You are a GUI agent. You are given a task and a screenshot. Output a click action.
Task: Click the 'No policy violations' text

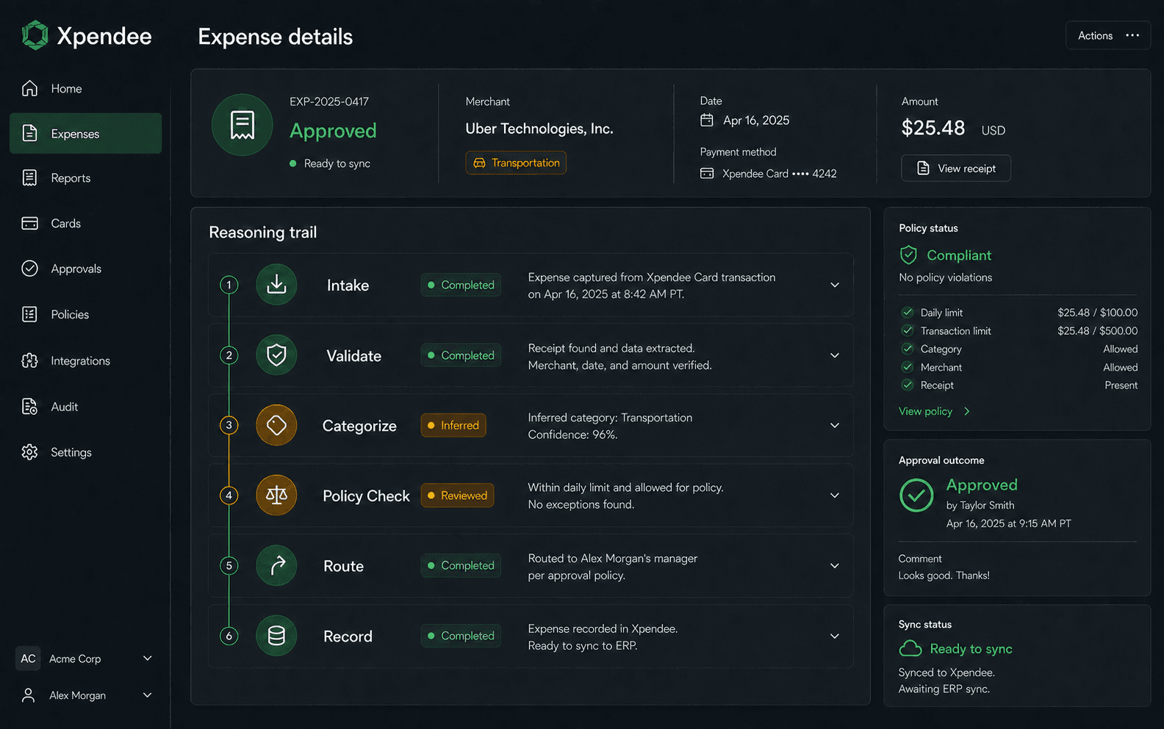coord(946,278)
